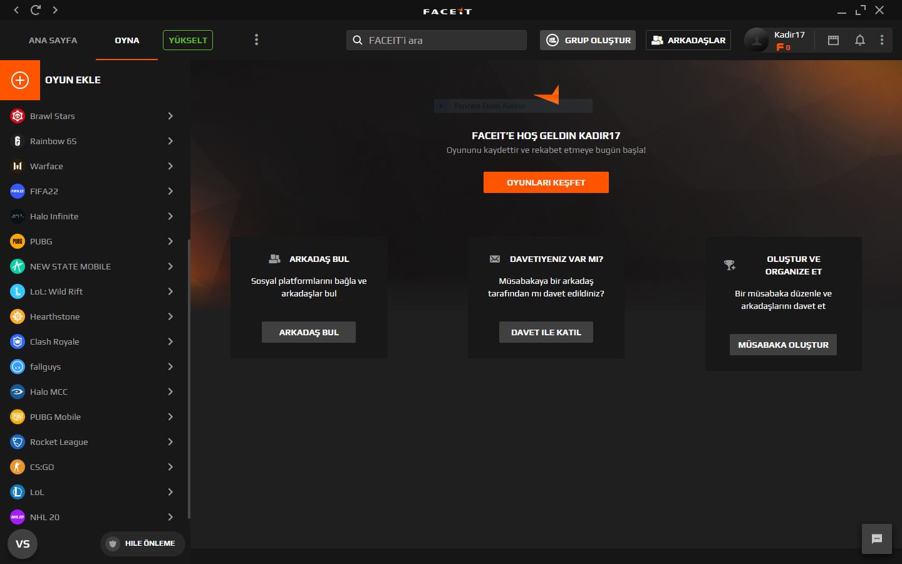
Task: Click the fallguys game icon
Action: coord(18,367)
